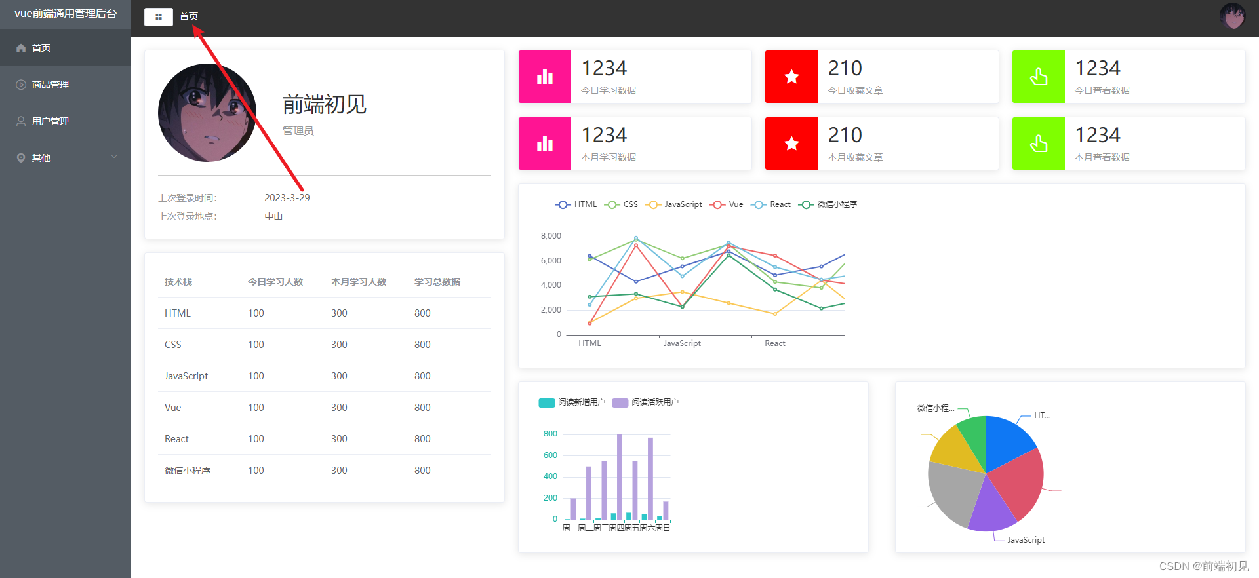Screen dimensions: 1259x578
Task: Click pink bar-chart icon for 今日学习数据
Action: pyautogui.click(x=545, y=77)
